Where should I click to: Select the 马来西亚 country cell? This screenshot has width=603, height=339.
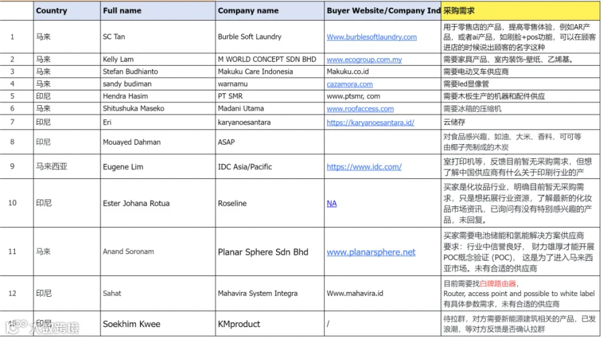[x=67, y=166]
